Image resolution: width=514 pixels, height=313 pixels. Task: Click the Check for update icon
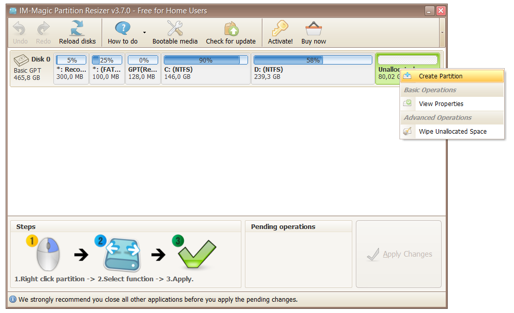point(231,28)
